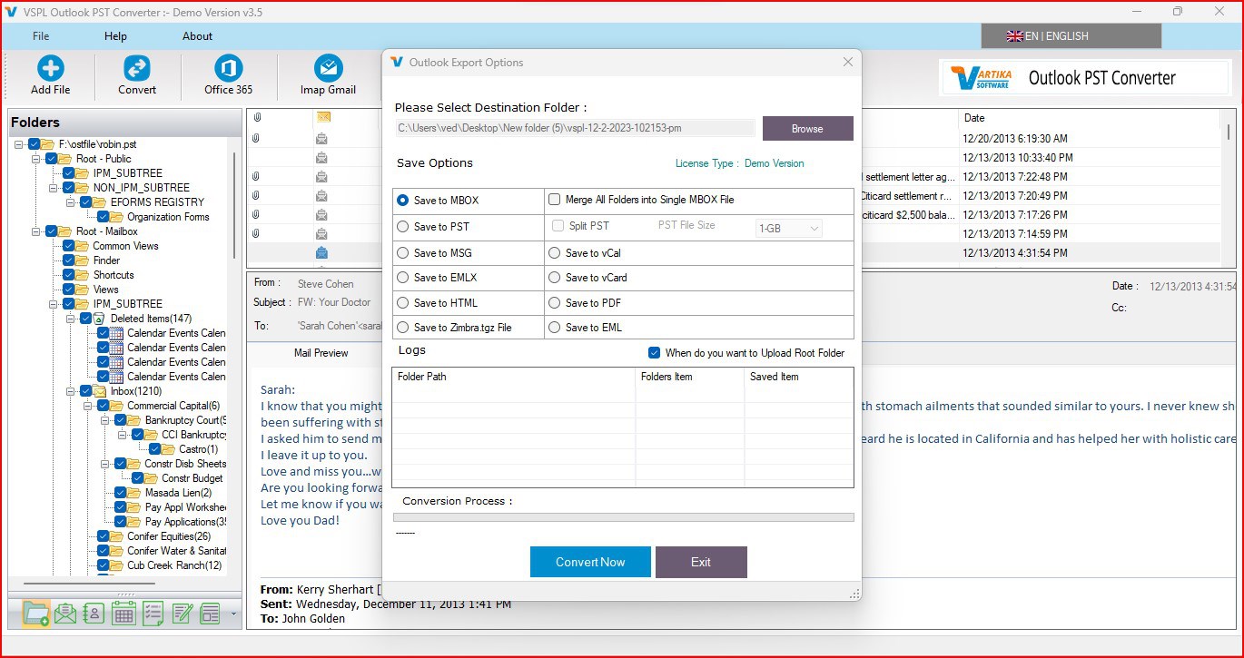Image resolution: width=1244 pixels, height=658 pixels.
Task: Click the Convert toolbar icon
Action: 137,68
